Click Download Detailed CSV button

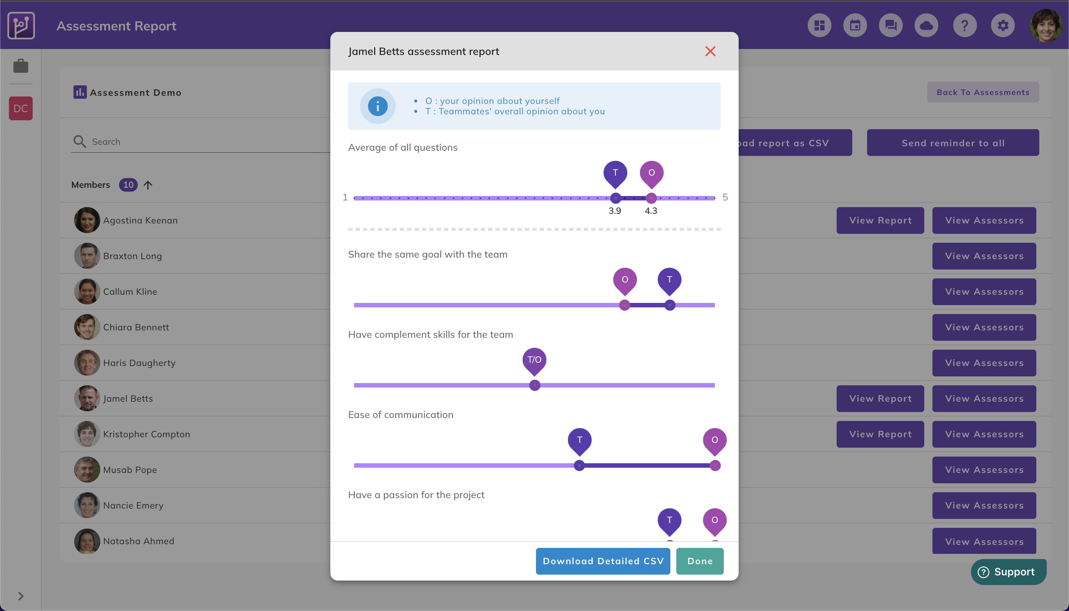(x=603, y=561)
